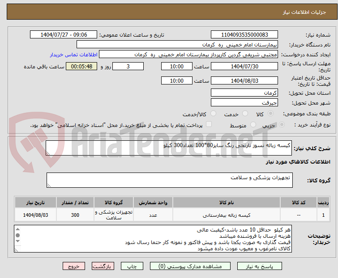The width and height of the screenshot is (338, 278).
Task: Select the خدمت radio button
Action: (245, 114)
